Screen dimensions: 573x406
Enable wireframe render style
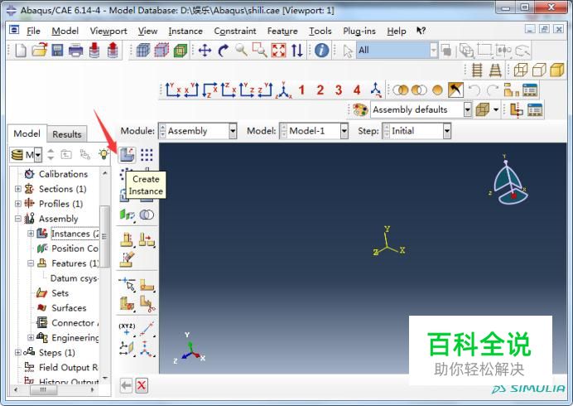(x=521, y=70)
